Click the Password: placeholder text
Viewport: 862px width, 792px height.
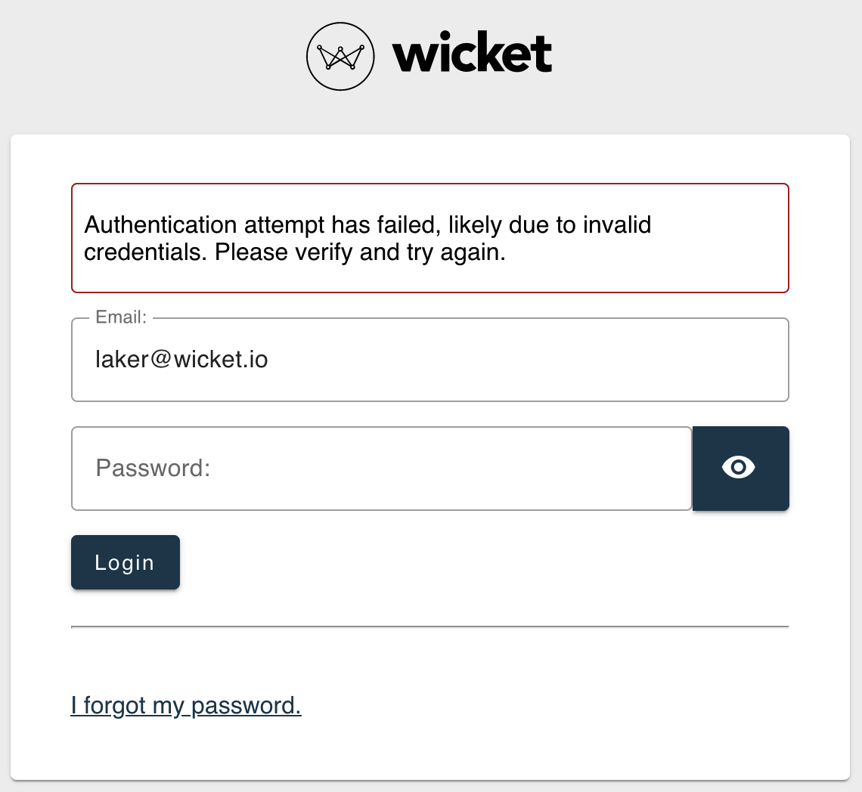pos(153,469)
